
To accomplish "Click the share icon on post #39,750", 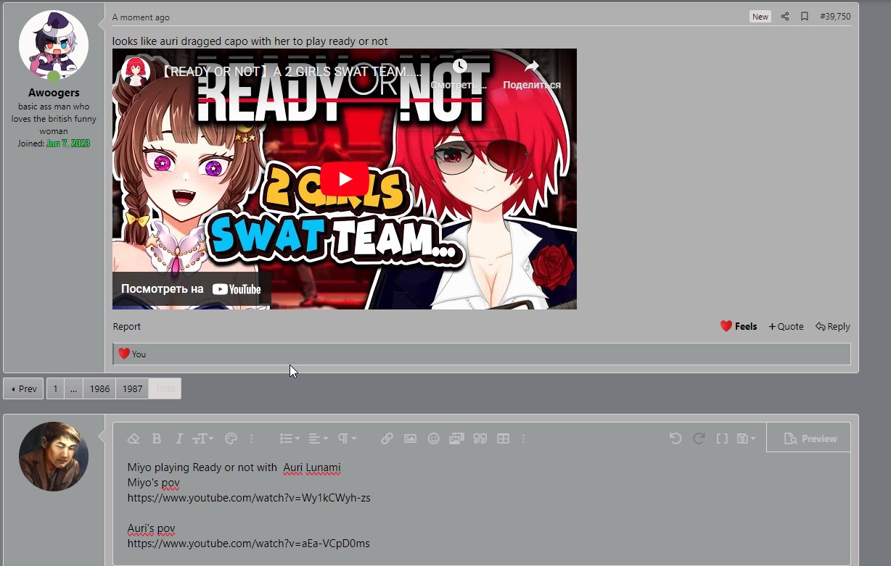I will [785, 17].
